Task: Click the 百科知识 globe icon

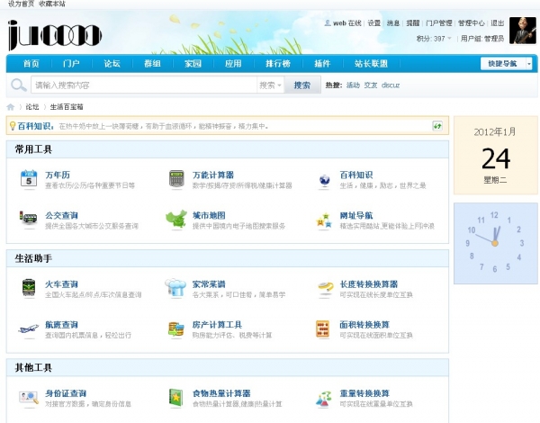Action: click(324, 180)
